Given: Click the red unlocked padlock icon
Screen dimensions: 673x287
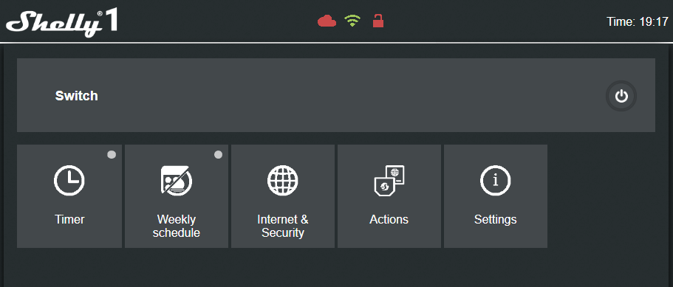Looking at the screenshot, I should [x=378, y=21].
